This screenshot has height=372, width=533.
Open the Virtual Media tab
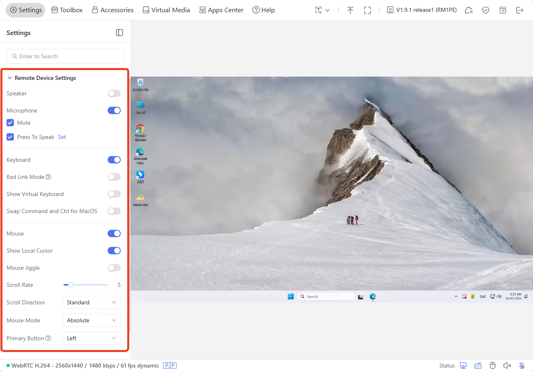tap(166, 10)
